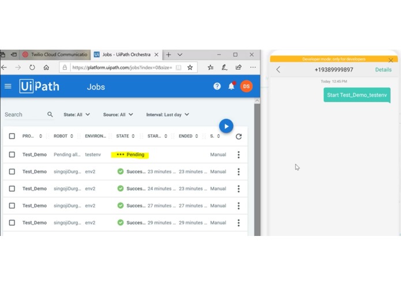Viewport: 401px width, 285px height.
Task: Click the add notes pen icon
Action: [x=224, y=67]
